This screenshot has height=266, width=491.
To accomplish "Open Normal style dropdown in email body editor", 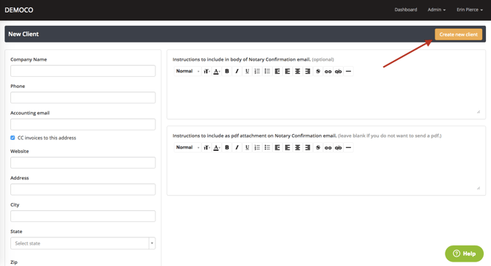I will coord(188,71).
